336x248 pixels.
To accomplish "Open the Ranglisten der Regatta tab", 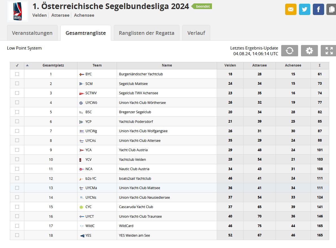I will pos(146,33).
